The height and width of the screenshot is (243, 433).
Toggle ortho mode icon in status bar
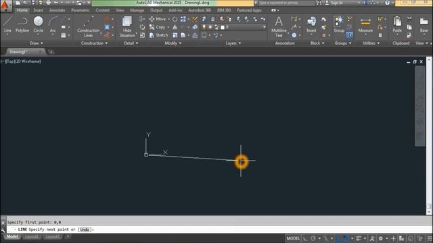305,238
